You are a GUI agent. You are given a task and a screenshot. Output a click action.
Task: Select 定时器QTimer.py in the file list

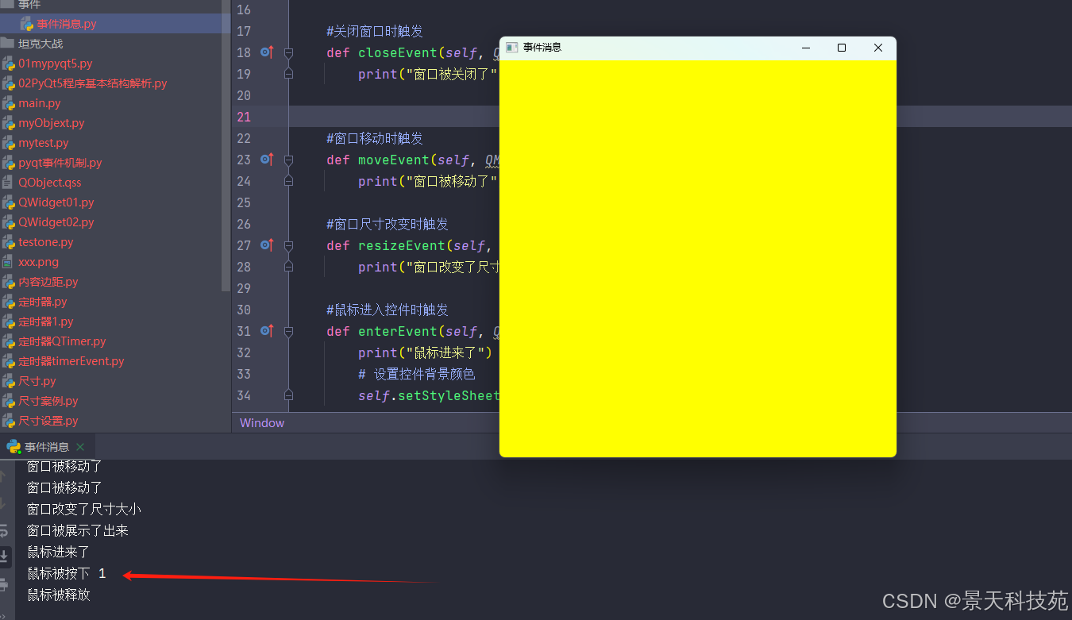coord(61,341)
